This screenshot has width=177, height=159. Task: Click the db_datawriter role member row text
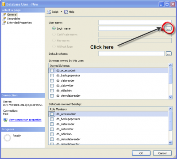65,129
